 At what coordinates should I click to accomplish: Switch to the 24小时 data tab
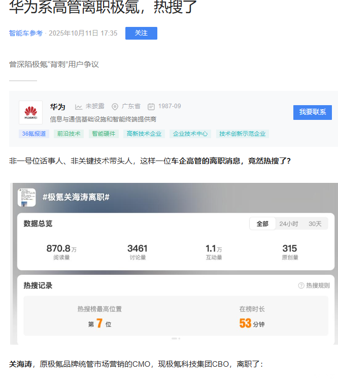(x=289, y=224)
